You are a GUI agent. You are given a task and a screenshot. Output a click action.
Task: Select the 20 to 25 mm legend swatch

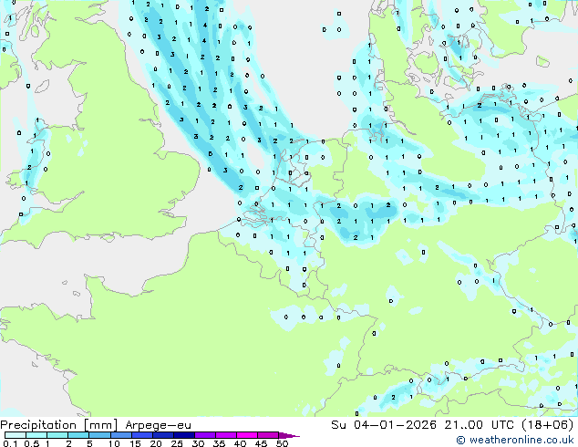[163, 435]
